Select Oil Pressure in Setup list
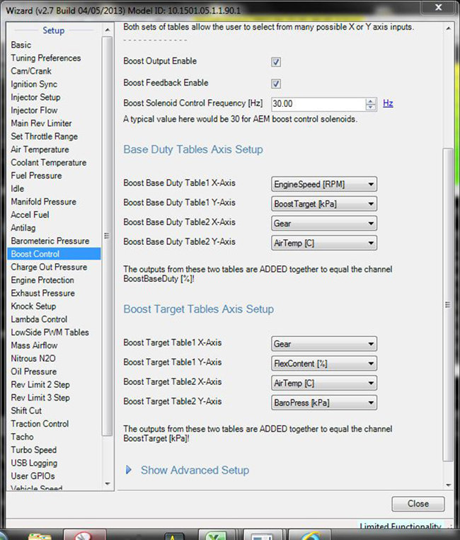The image size is (460, 540). [34, 372]
